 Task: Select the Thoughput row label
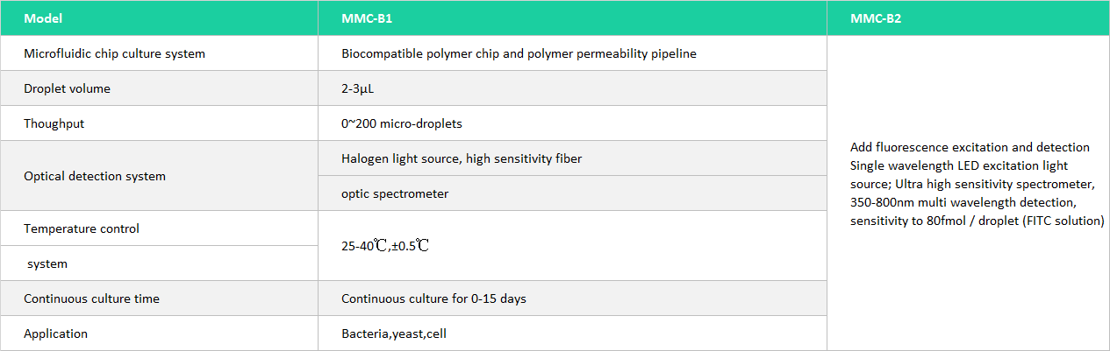pyautogui.click(x=54, y=123)
